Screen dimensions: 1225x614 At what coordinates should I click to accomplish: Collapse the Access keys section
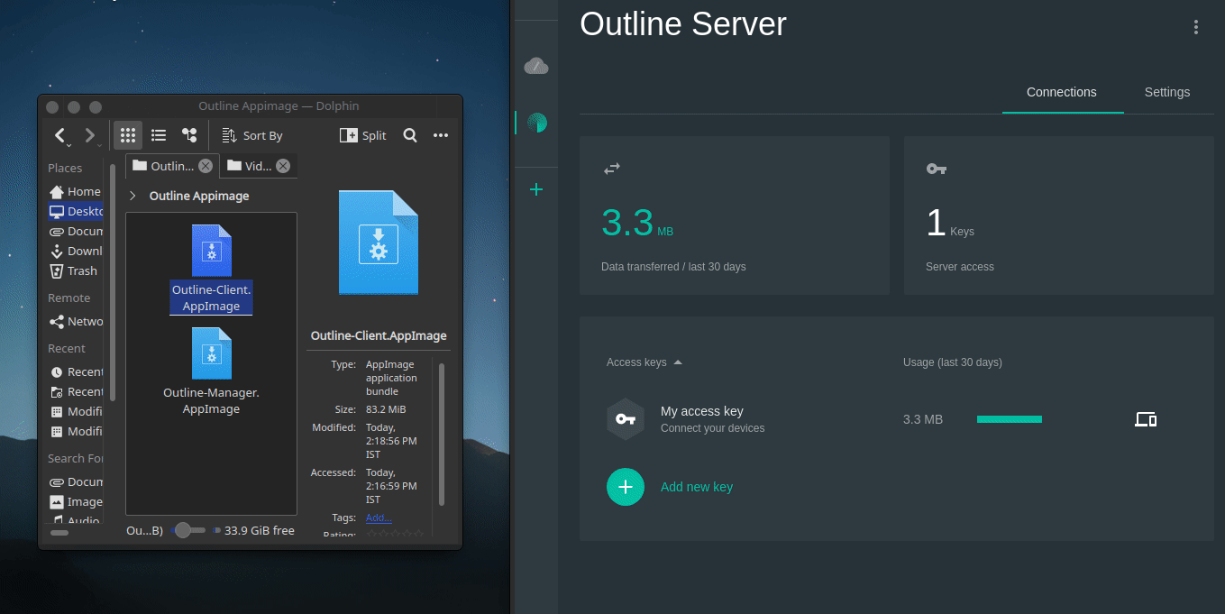click(x=677, y=362)
